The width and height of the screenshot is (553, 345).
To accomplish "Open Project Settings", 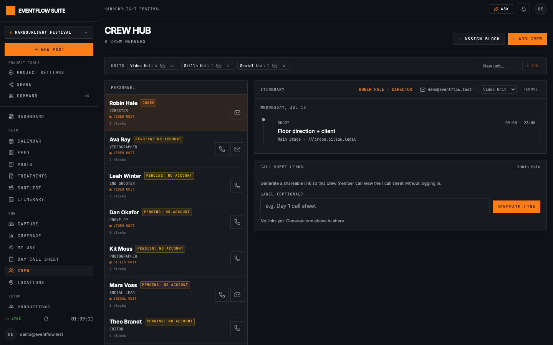I will 49,72.
